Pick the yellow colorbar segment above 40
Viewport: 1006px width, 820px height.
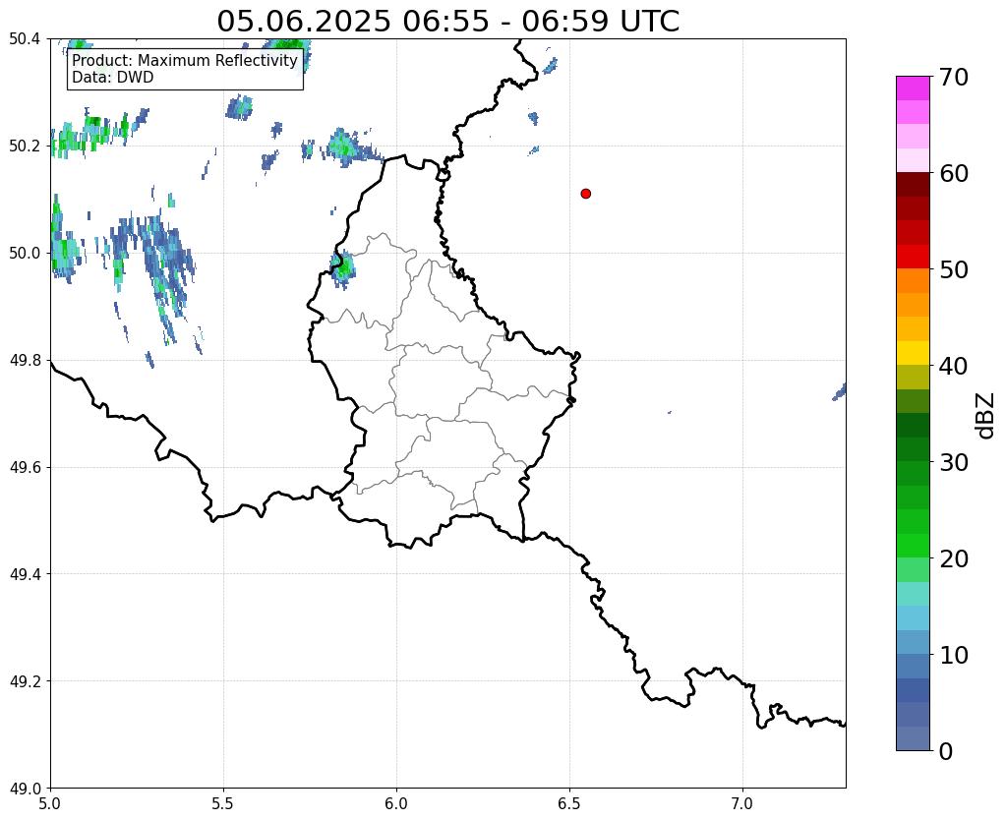[x=913, y=354]
